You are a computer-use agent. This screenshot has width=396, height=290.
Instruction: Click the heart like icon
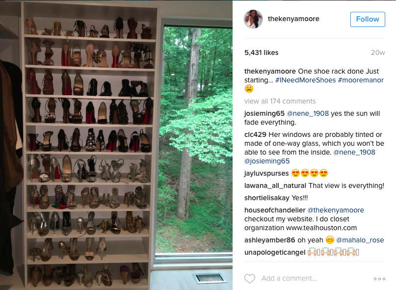point(250,279)
